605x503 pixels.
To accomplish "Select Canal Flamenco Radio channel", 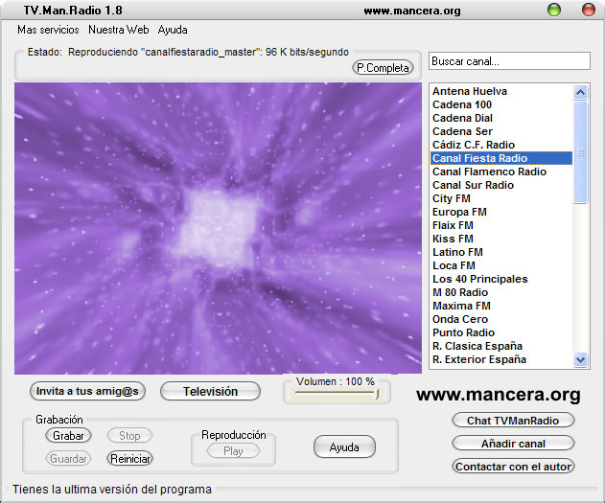I will [501, 171].
